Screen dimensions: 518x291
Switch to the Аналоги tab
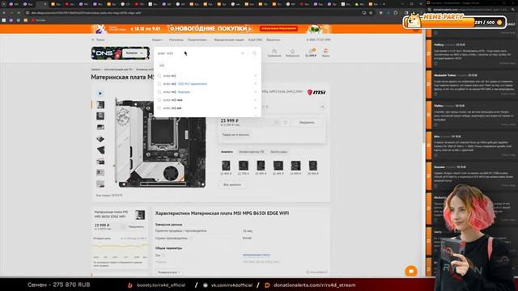pyautogui.click(x=227, y=152)
